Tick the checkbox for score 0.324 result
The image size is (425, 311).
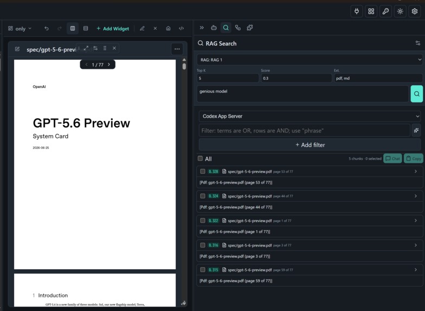click(203, 196)
